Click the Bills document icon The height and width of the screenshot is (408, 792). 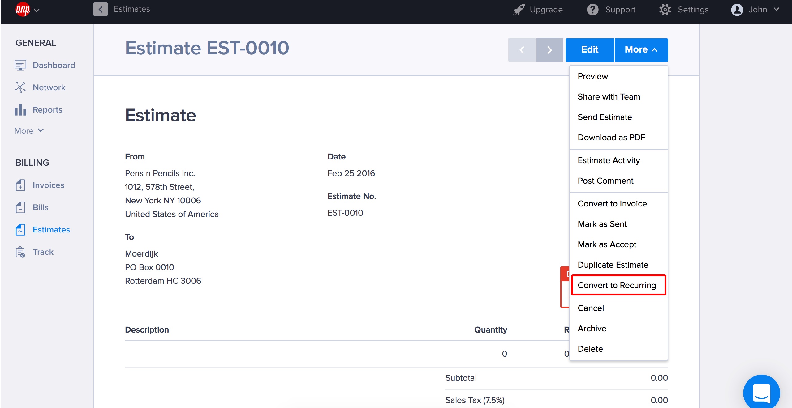(x=20, y=207)
